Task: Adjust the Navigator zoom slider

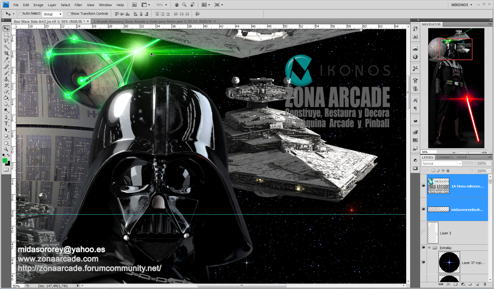Action: (468, 152)
